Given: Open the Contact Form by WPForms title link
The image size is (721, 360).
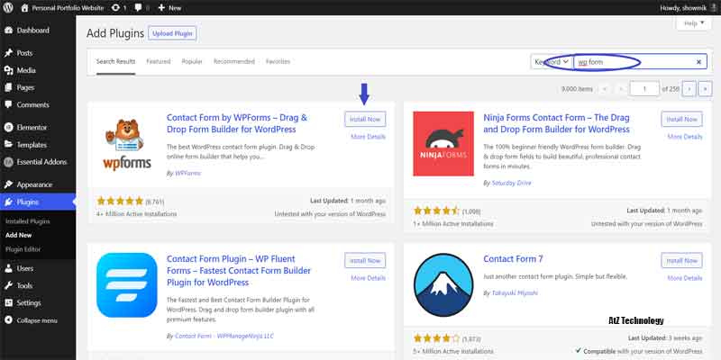Looking at the screenshot, I should coord(237,123).
